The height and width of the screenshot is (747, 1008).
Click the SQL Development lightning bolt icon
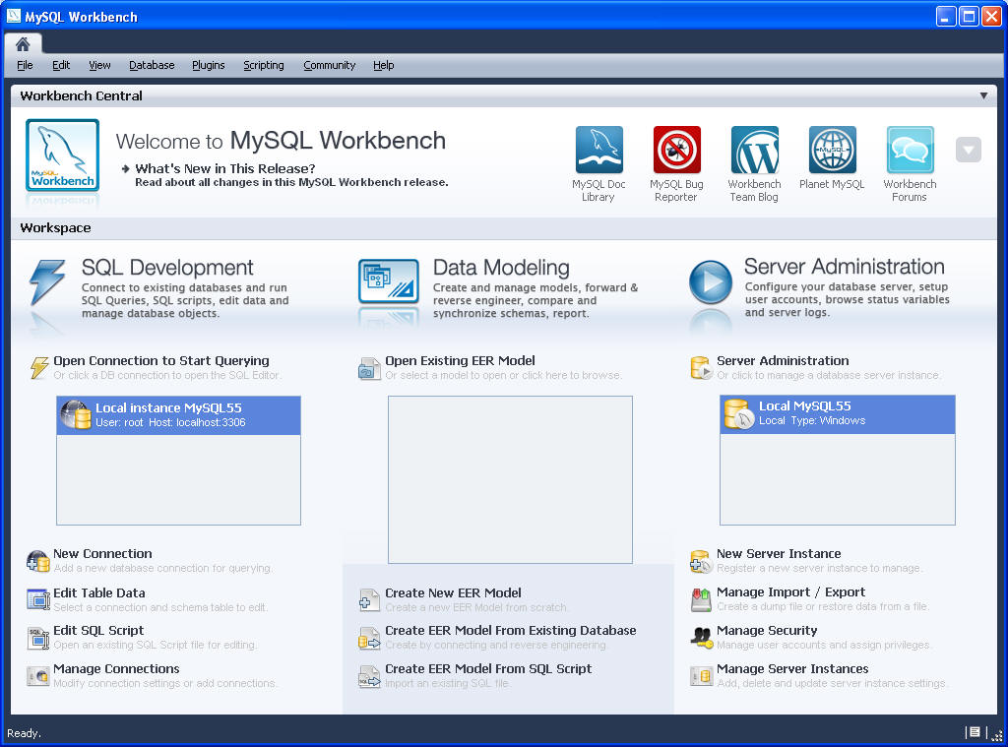pos(47,281)
